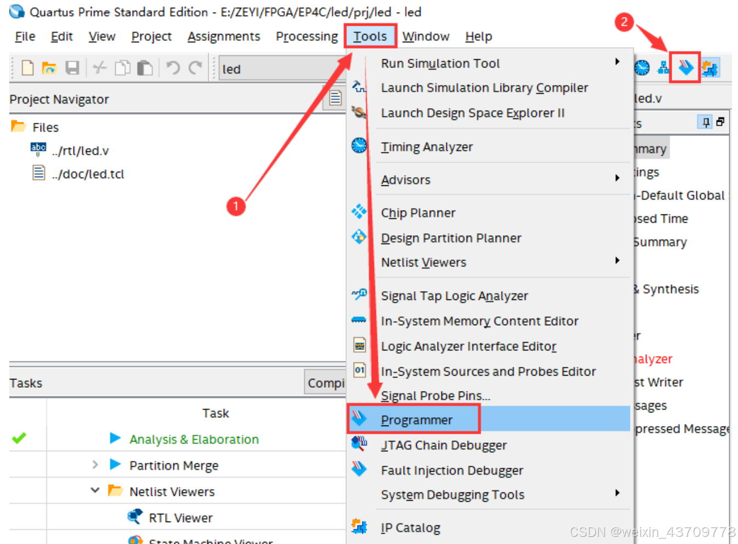Viewport: 738px width, 544px height.
Task: Pin the report panel with pushpin button
Action: [x=706, y=122]
